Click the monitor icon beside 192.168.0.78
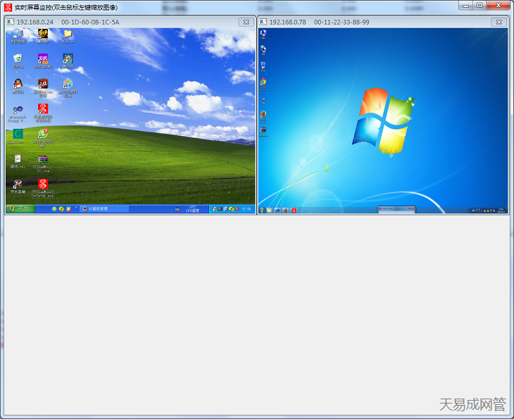 263,22
